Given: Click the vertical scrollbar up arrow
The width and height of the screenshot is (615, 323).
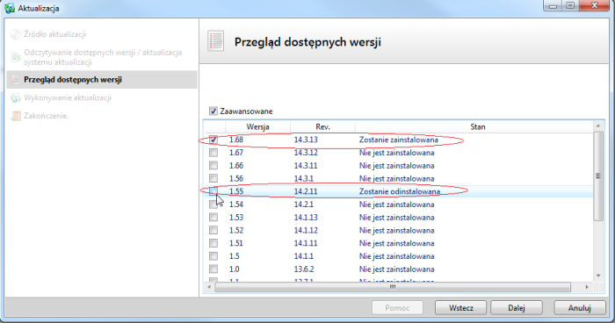Looking at the screenshot, I should coord(598,126).
